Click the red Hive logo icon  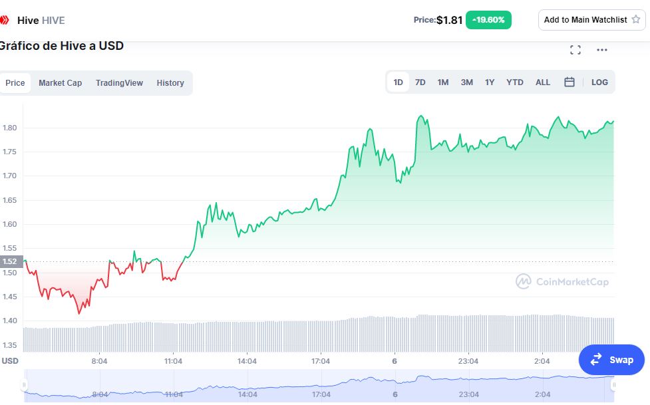tap(4, 20)
